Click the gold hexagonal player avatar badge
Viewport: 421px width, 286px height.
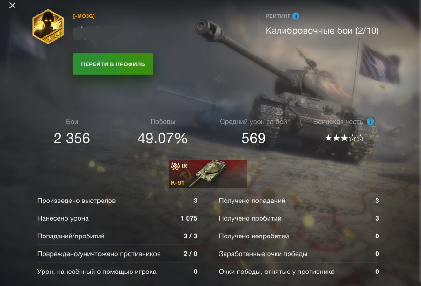(48, 27)
